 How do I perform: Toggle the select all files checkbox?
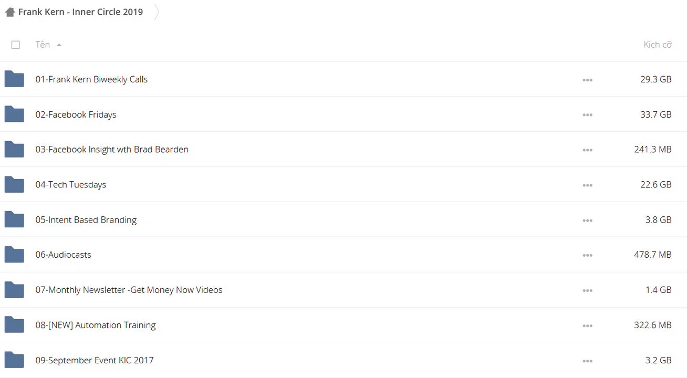click(x=16, y=45)
